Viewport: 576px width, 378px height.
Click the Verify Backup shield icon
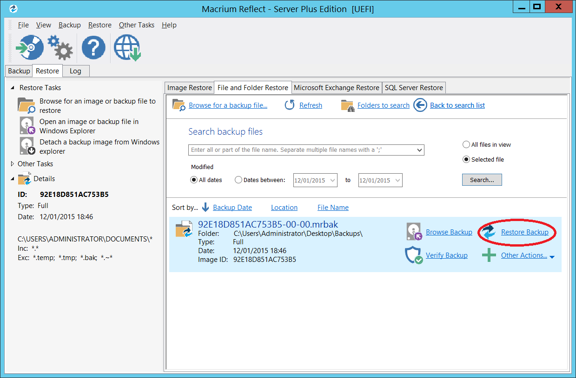[x=413, y=255]
